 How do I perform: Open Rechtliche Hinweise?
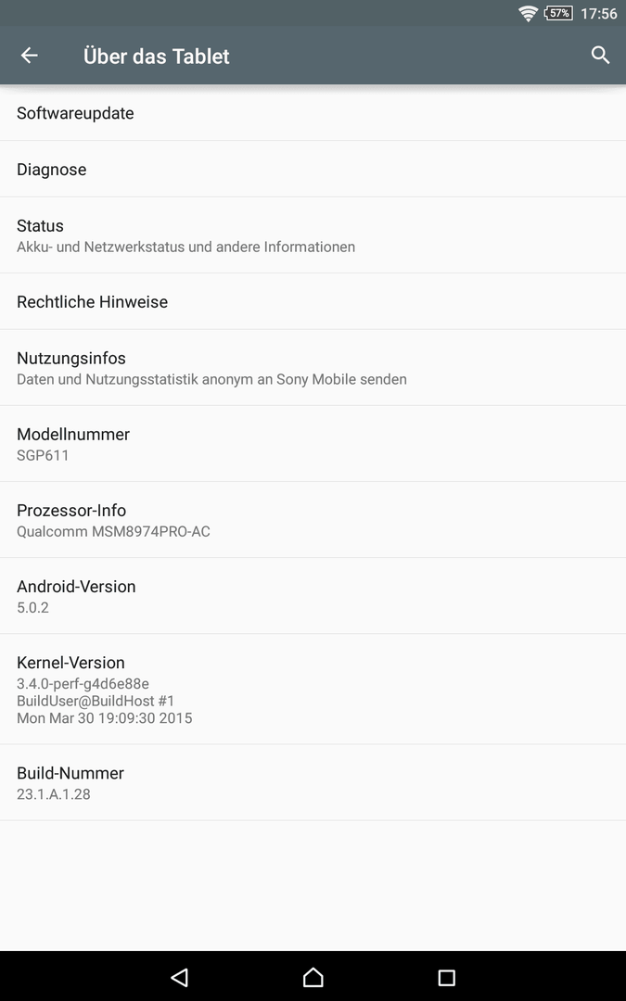click(x=313, y=302)
